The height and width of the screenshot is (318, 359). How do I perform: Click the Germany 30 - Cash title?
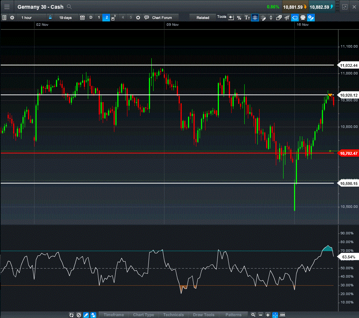[x=40, y=7]
